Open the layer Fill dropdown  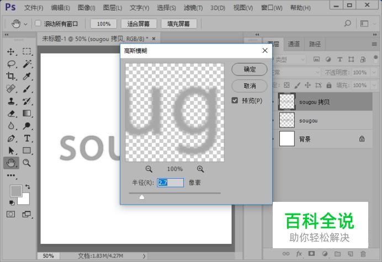click(374, 85)
